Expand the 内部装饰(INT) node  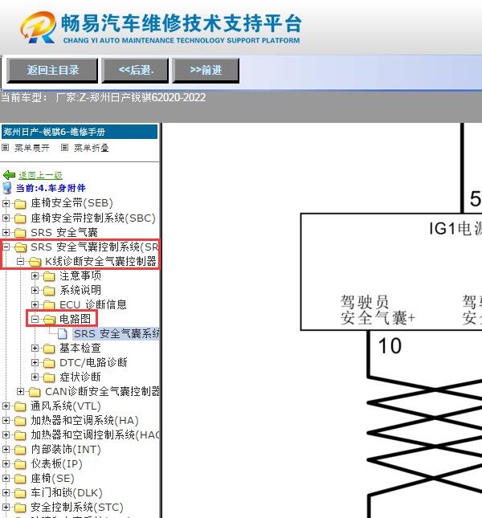pyautogui.click(x=6, y=449)
